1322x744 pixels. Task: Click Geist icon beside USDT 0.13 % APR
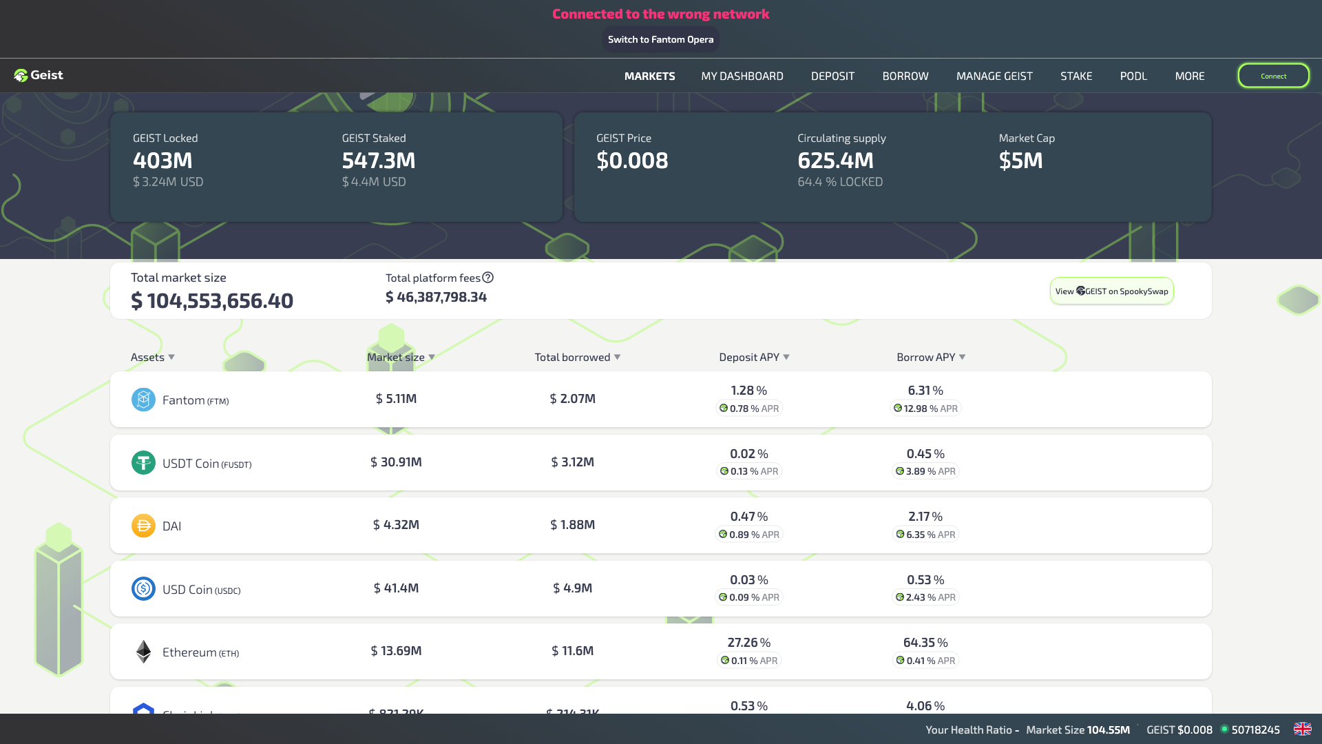[724, 471]
